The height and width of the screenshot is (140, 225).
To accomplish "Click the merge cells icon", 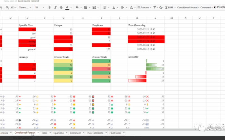I will point(94,8).
